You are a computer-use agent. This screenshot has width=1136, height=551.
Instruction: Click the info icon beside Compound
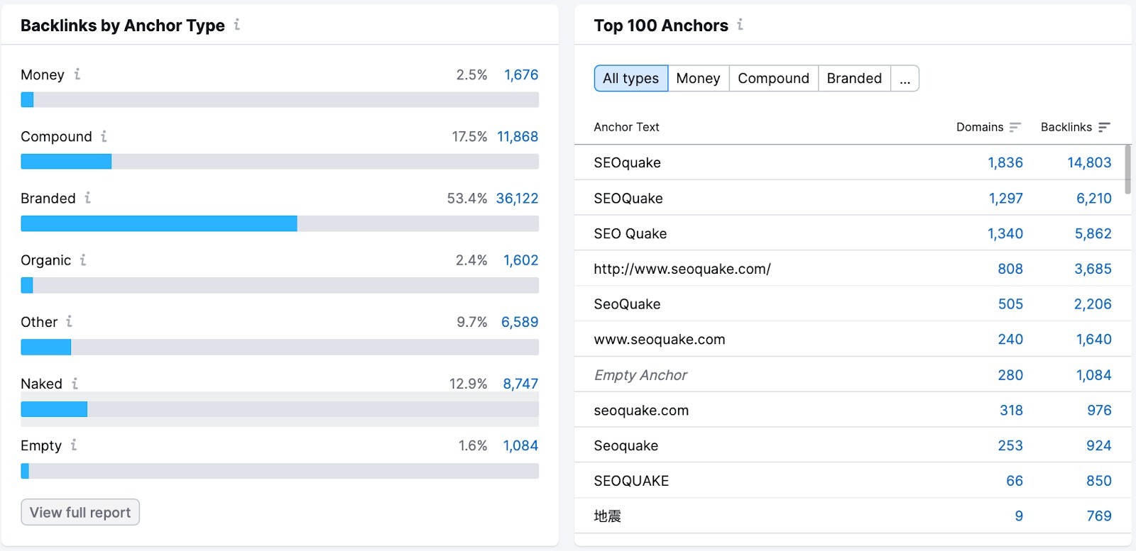click(x=104, y=137)
